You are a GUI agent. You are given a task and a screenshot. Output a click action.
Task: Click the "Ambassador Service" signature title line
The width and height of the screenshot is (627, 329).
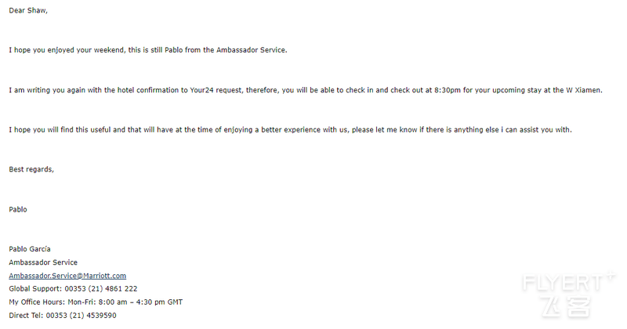click(43, 262)
